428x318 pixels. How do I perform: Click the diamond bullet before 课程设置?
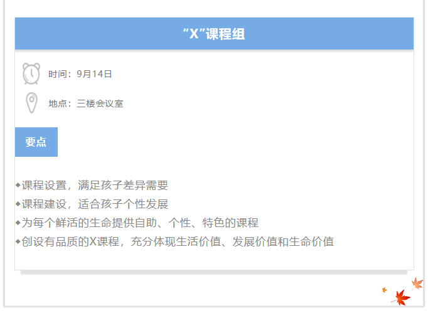coord(18,185)
